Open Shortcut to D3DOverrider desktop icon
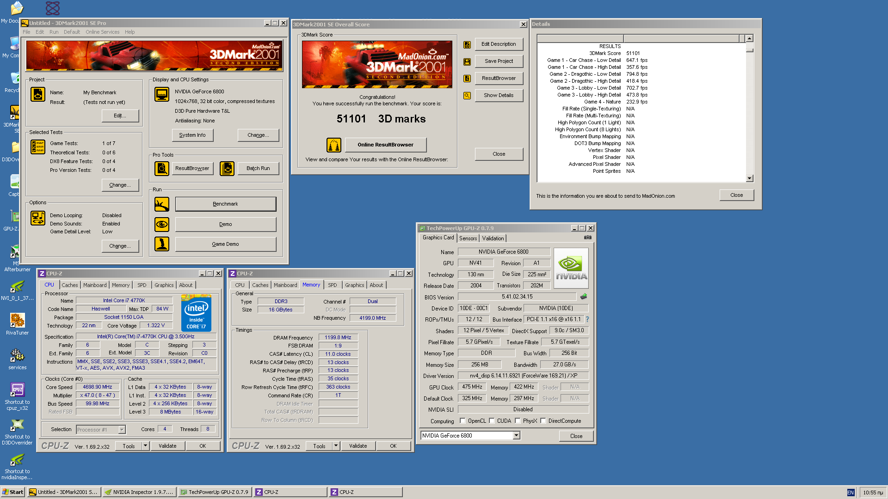This screenshot has height=499, width=888. (17, 431)
